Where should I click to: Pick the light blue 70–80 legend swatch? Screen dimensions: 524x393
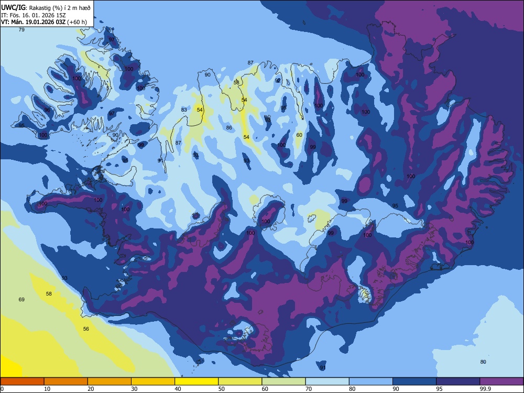coord(327,381)
